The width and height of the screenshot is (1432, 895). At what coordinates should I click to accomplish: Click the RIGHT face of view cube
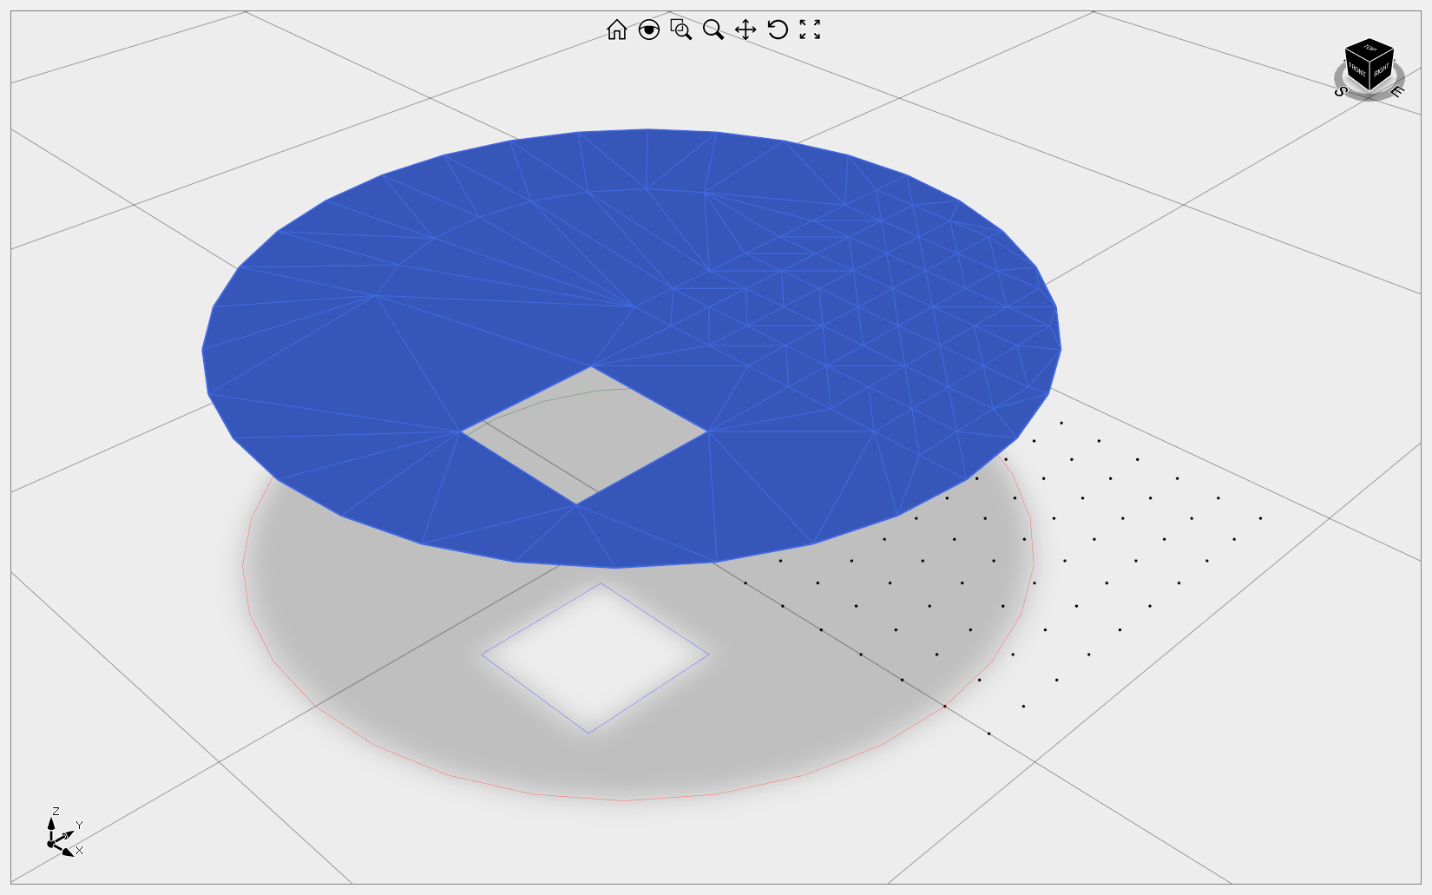click(x=1381, y=70)
